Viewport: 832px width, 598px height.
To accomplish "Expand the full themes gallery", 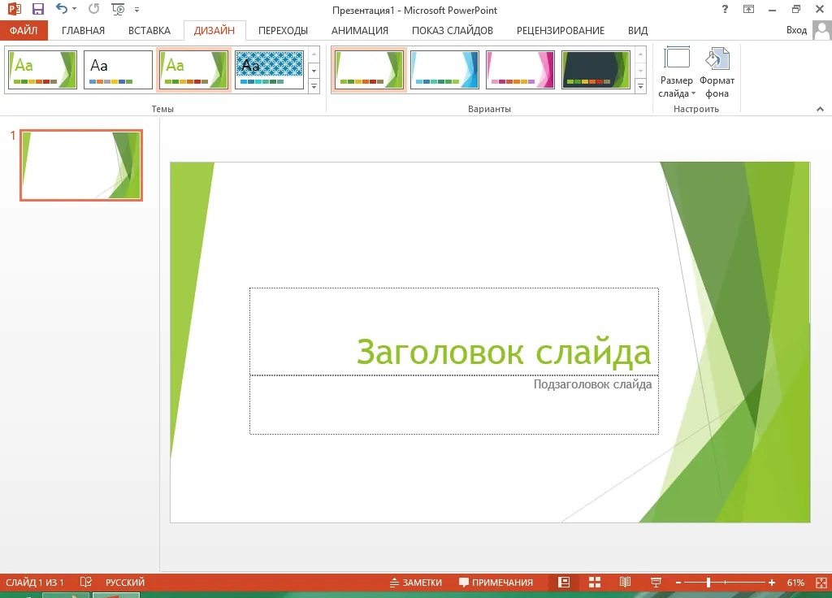I will click(314, 86).
